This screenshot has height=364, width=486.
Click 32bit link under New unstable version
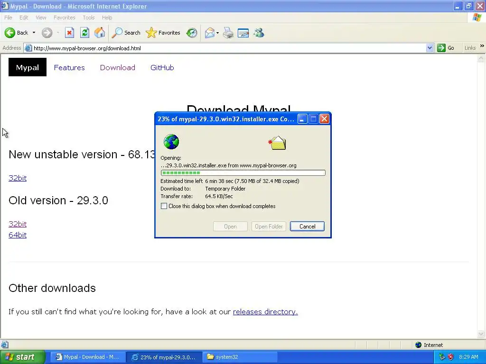point(18,178)
